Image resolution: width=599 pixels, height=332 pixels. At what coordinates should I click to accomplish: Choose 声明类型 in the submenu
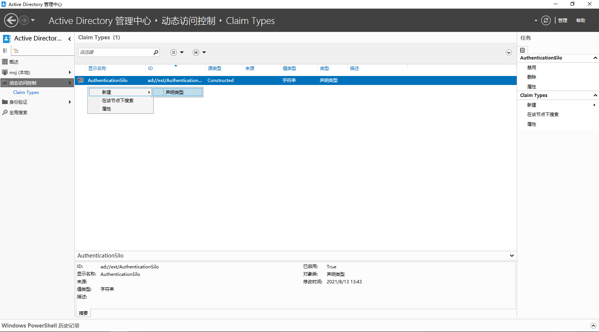(178, 92)
